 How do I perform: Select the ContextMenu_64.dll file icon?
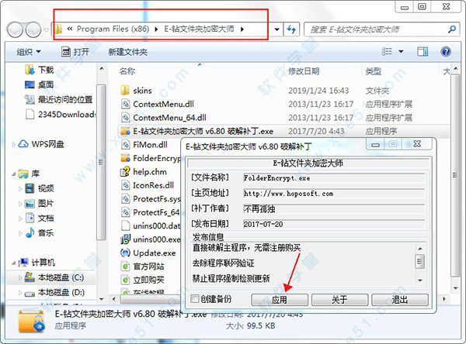click(125, 118)
